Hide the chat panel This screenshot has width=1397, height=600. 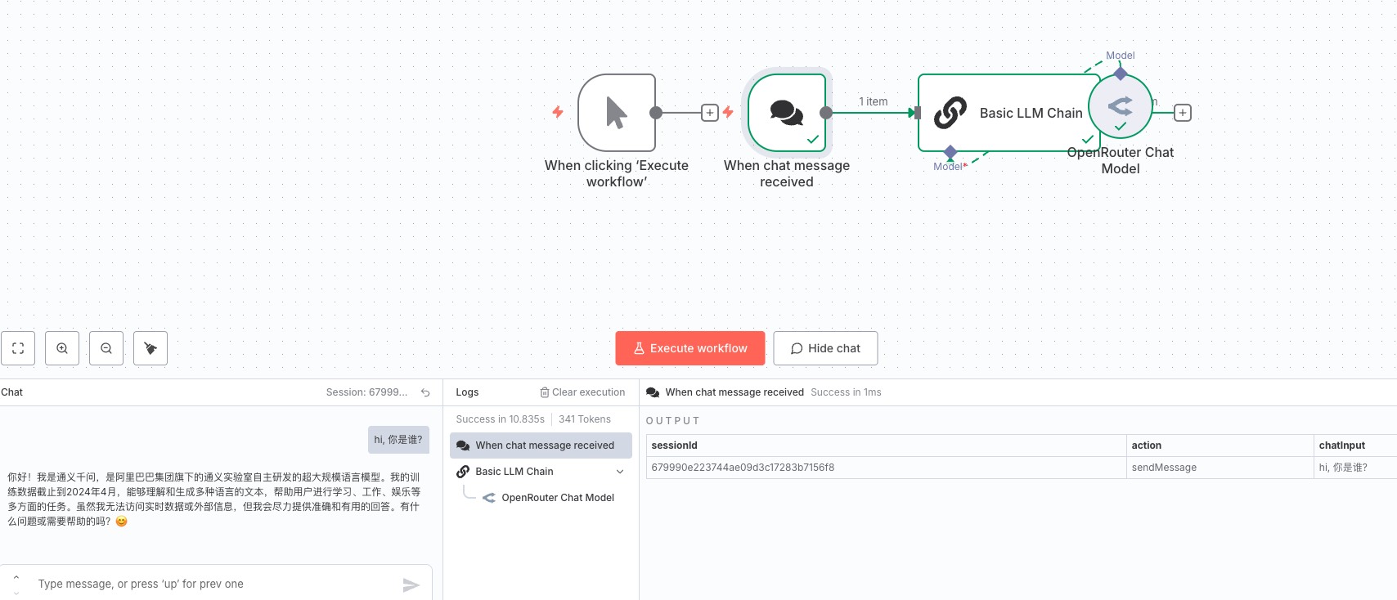(x=825, y=348)
